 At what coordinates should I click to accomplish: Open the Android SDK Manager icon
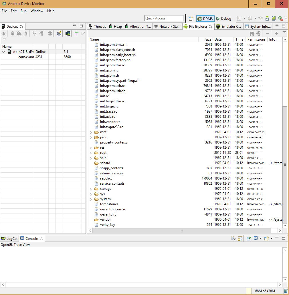(x=267, y=19)
